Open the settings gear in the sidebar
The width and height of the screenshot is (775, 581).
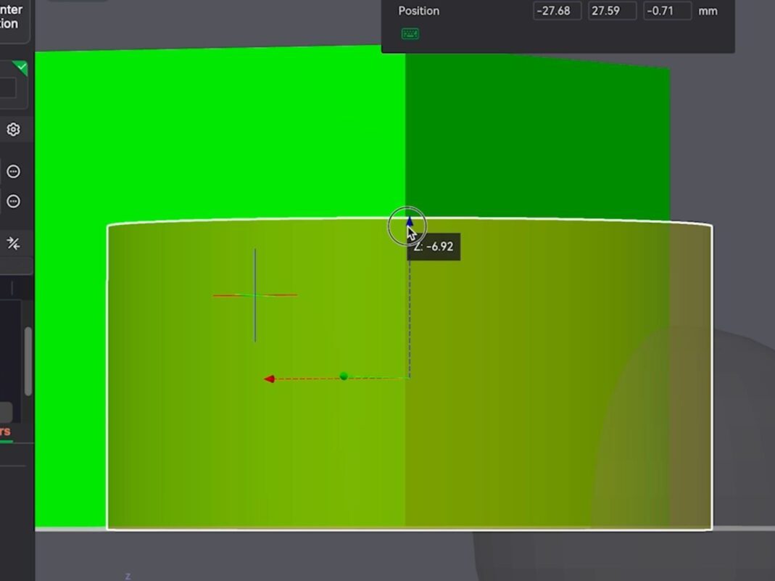(x=13, y=130)
